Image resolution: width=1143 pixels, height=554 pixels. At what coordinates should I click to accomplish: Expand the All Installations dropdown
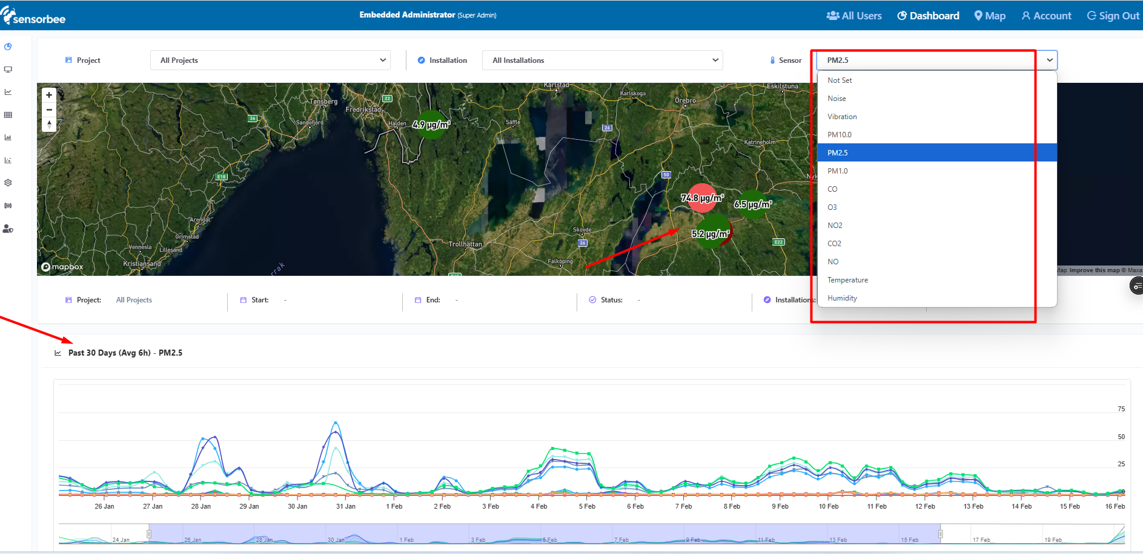602,60
